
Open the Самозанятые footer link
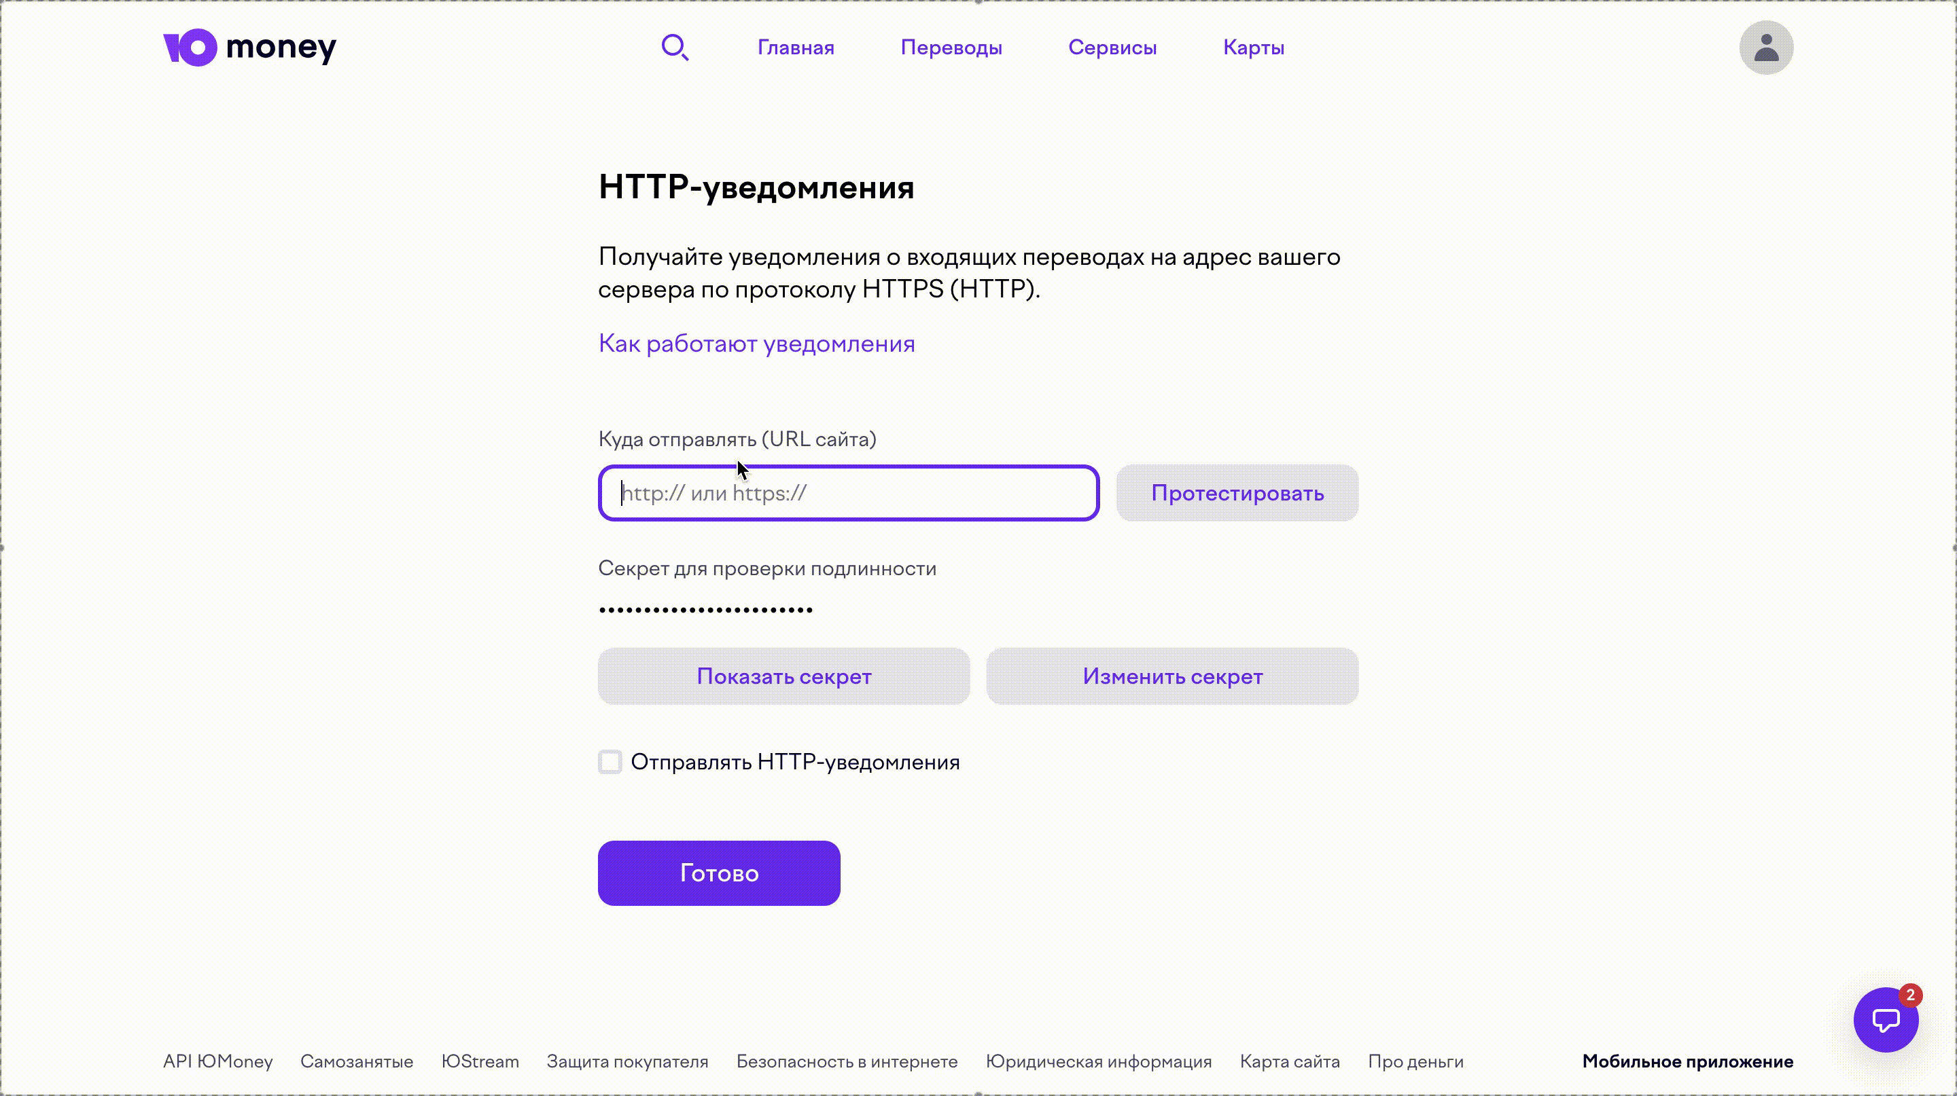(356, 1062)
